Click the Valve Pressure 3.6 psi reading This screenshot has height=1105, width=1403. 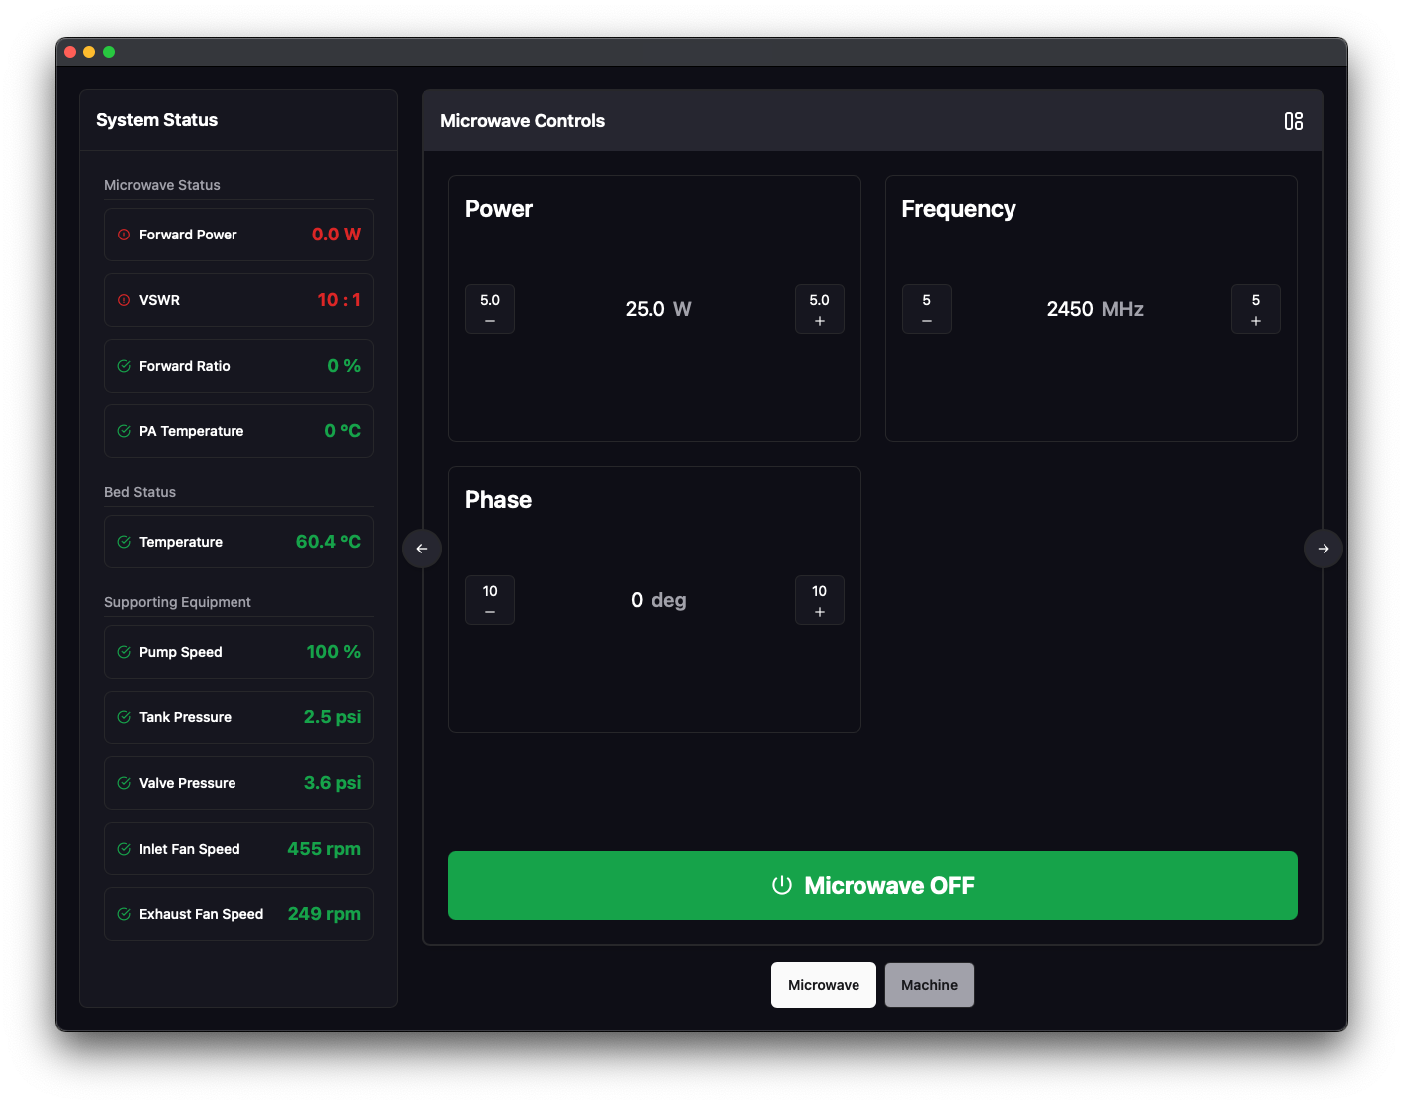[x=332, y=783]
